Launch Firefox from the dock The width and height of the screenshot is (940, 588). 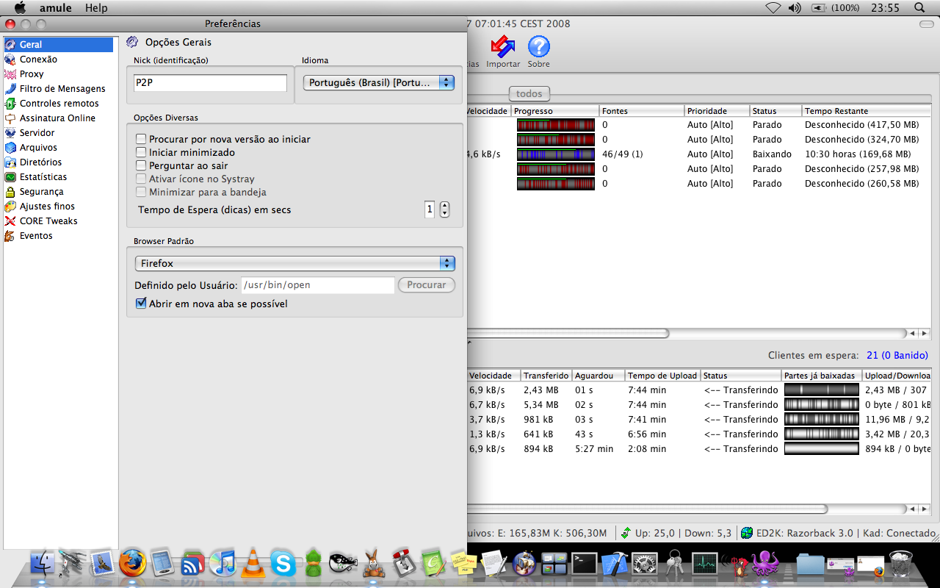pyautogui.click(x=133, y=564)
